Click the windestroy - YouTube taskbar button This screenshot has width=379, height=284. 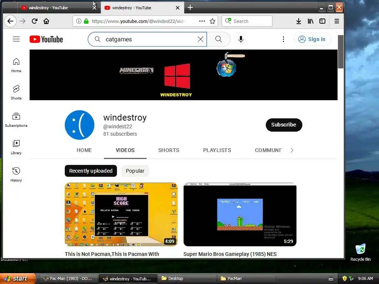point(128,278)
